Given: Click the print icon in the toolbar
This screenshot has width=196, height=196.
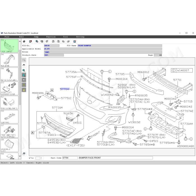Looking at the screenshot, I should [x=24, y=41].
